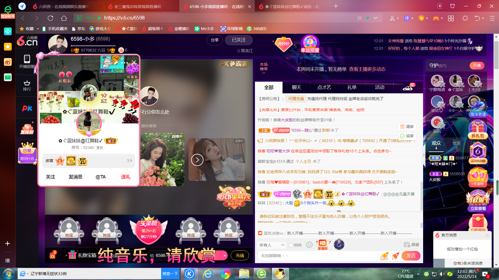Open the PK sidebar icon
This screenshot has width=499, height=280.
(27, 108)
